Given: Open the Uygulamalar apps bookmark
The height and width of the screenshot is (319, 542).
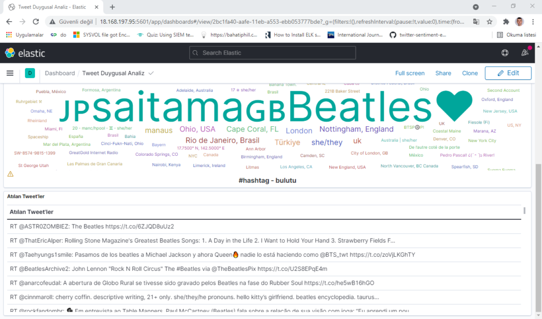Looking at the screenshot, I should pyautogui.click(x=25, y=35).
